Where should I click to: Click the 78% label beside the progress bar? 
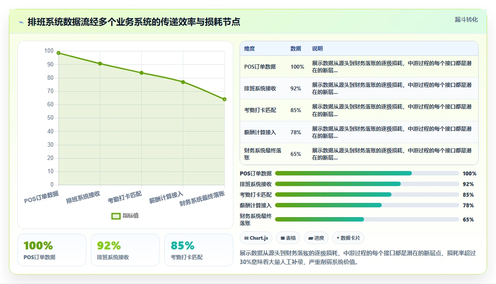[x=468, y=205]
